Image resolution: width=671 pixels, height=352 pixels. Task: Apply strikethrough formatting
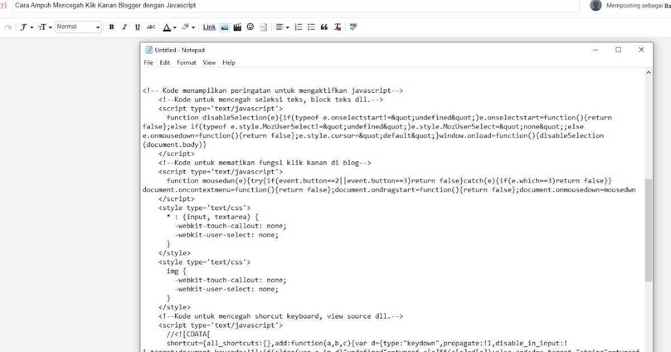tap(150, 27)
